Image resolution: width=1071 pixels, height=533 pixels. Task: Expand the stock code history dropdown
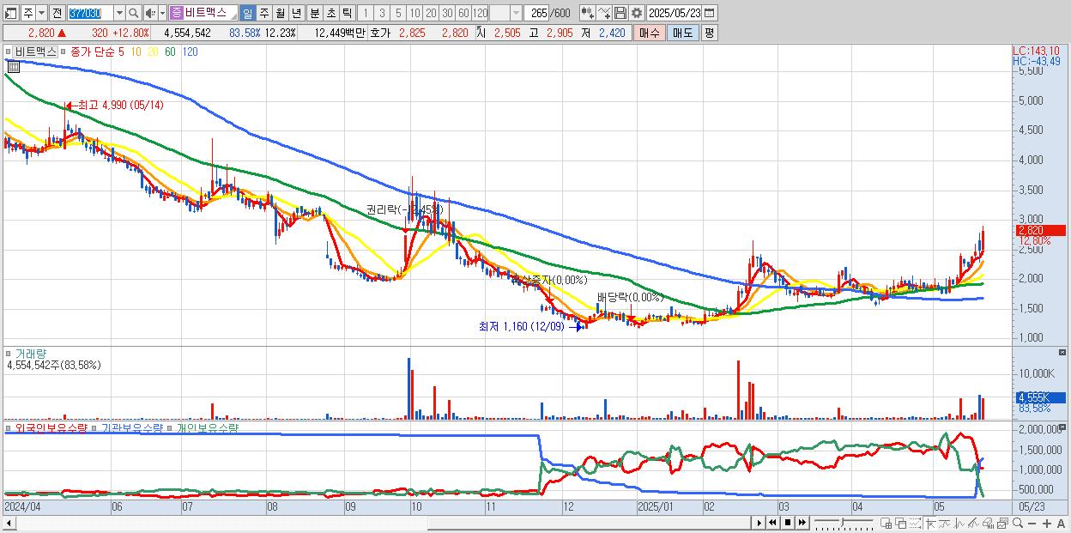coord(120,13)
